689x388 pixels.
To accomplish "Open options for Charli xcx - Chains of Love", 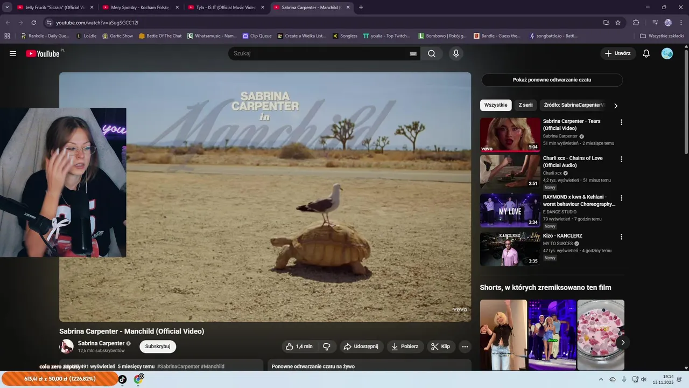I will click(621, 160).
